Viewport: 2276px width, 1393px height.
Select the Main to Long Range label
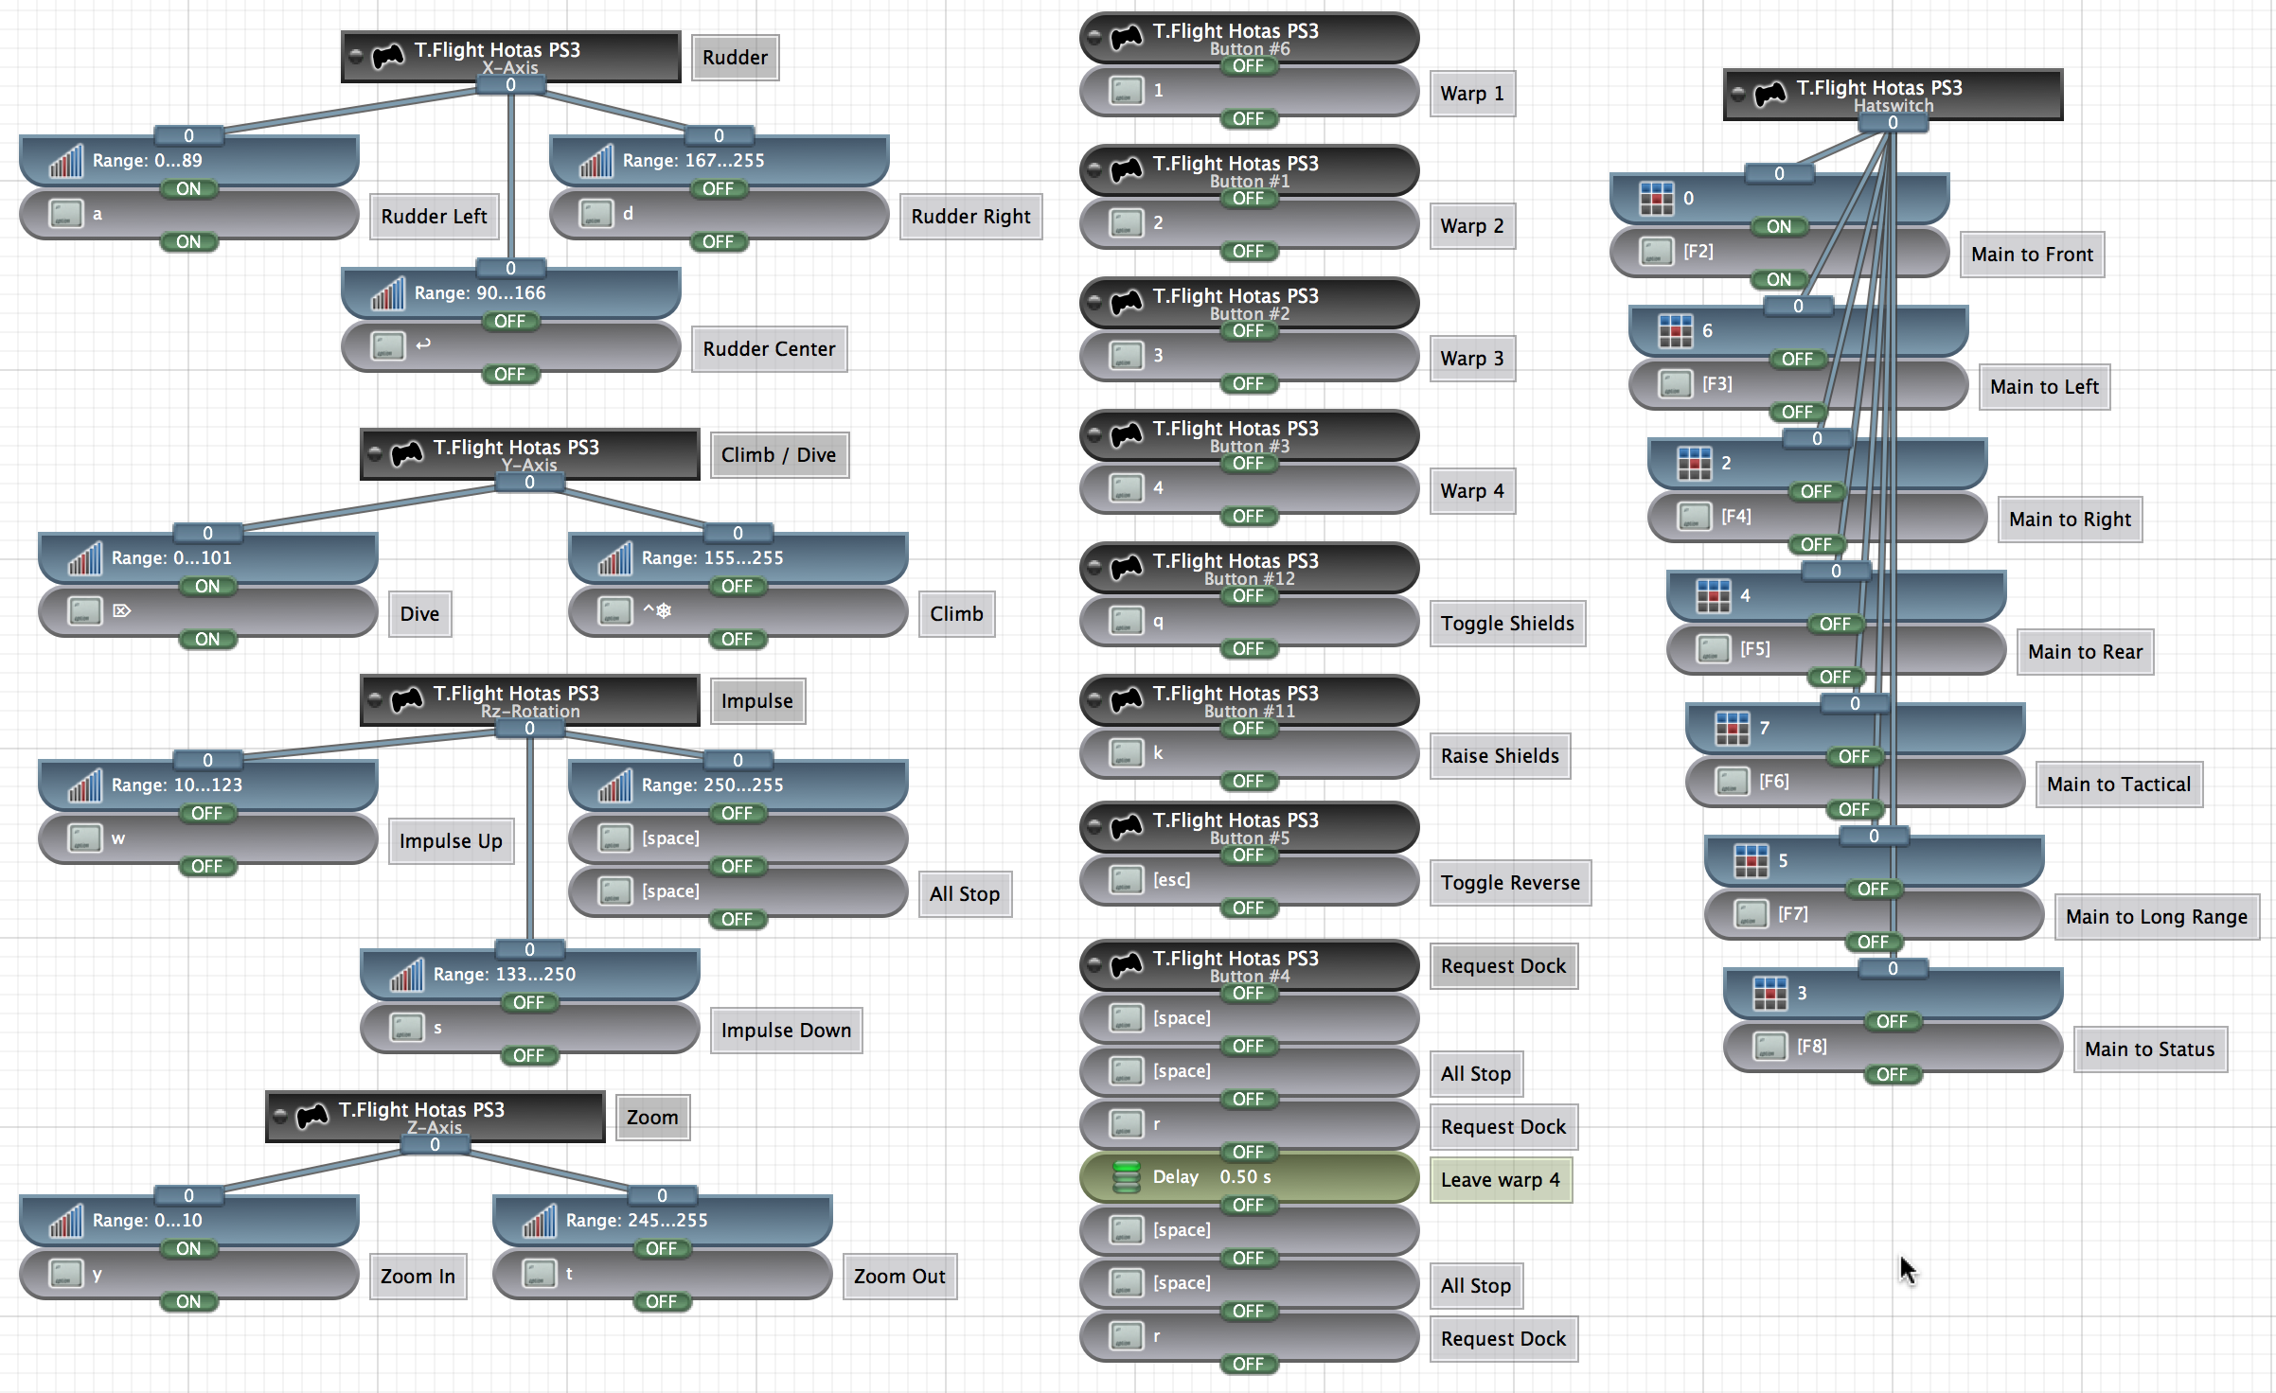coord(2156,917)
